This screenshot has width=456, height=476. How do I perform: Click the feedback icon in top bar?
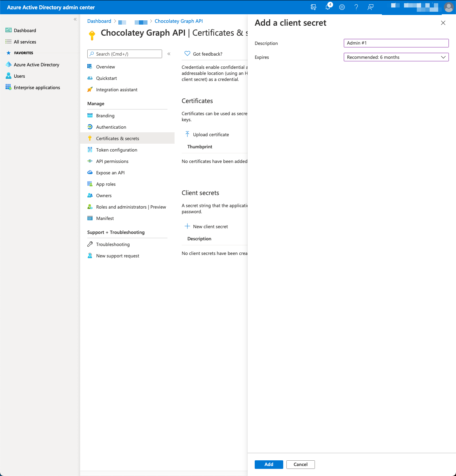tap(370, 7)
